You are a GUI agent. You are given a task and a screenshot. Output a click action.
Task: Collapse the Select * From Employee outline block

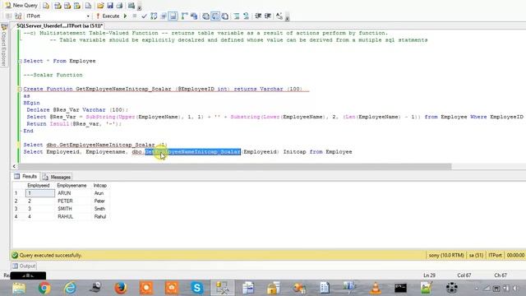coord(20,61)
